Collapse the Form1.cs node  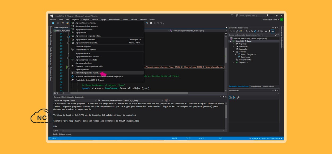pos(233,52)
